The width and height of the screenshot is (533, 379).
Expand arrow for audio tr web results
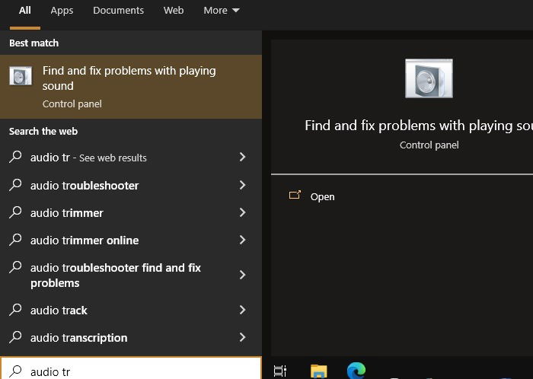[242, 157]
